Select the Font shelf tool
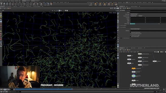Screen dimensions: 166x93 37,4
